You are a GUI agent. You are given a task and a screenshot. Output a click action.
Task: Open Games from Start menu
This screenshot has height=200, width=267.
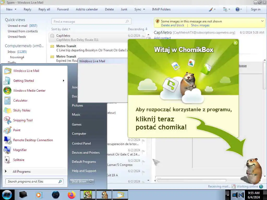coord(76,124)
